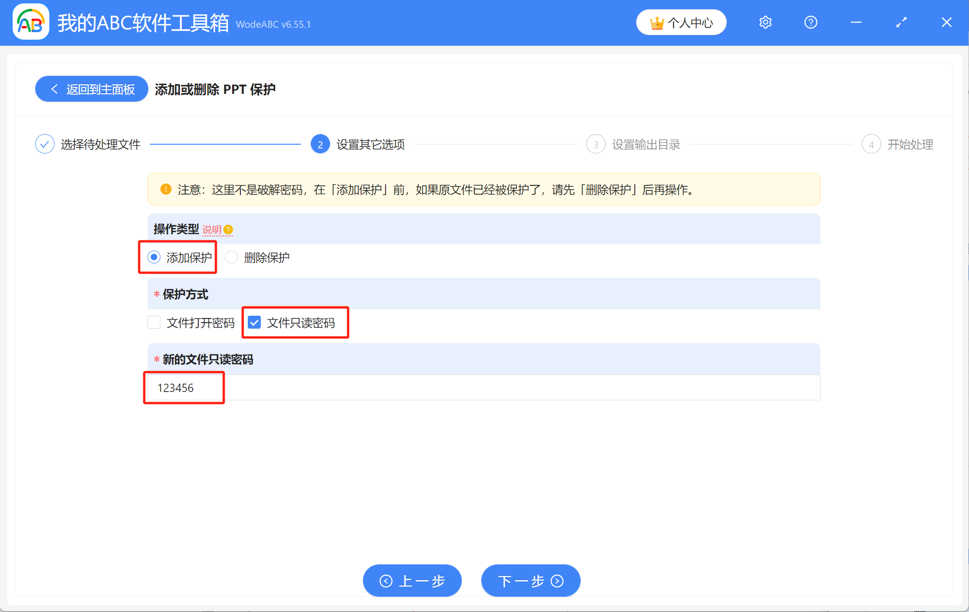Enable the 文件打开密码 checkbox
Viewport: 969px width, 612px height.
pyautogui.click(x=153, y=323)
